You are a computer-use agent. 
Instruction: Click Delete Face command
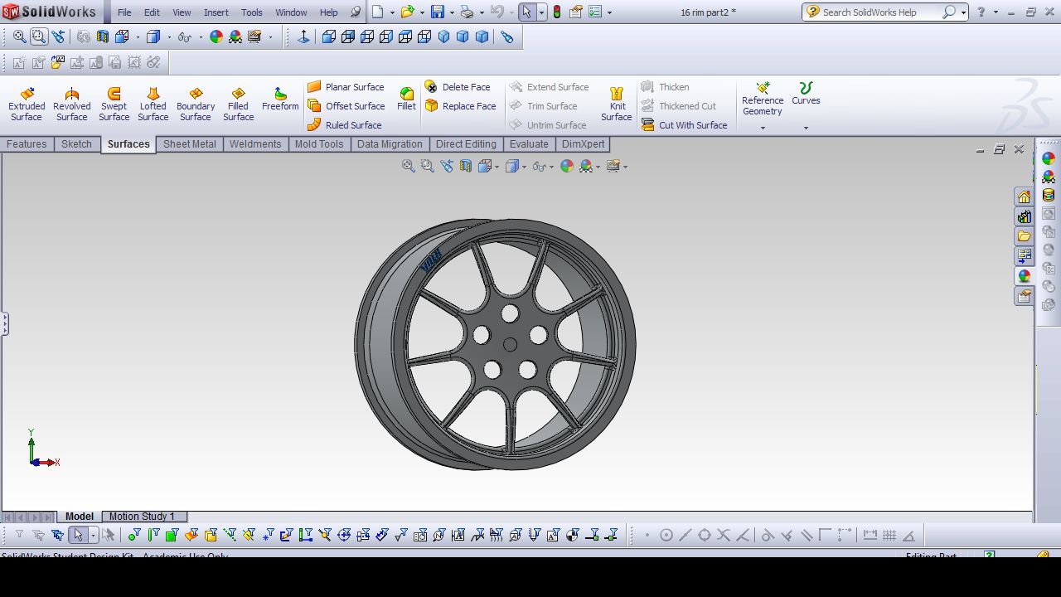[458, 87]
